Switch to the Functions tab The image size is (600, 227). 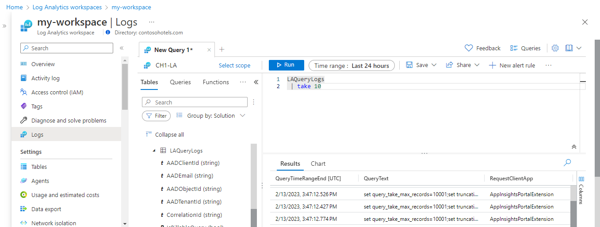click(216, 82)
